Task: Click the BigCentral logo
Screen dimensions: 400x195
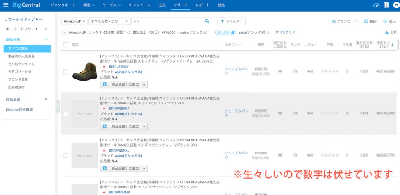Action: point(27,5)
